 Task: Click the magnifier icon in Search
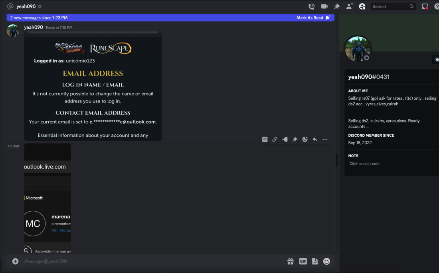411,6
